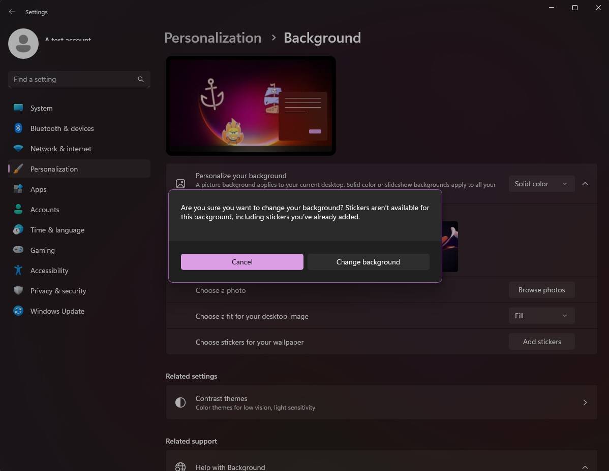
Task: Click the System monitor icon in sidebar
Action: click(18, 108)
